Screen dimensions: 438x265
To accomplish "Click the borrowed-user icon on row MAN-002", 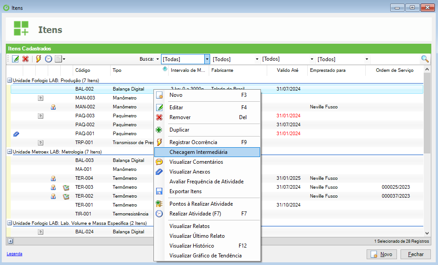I will click(53, 107).
